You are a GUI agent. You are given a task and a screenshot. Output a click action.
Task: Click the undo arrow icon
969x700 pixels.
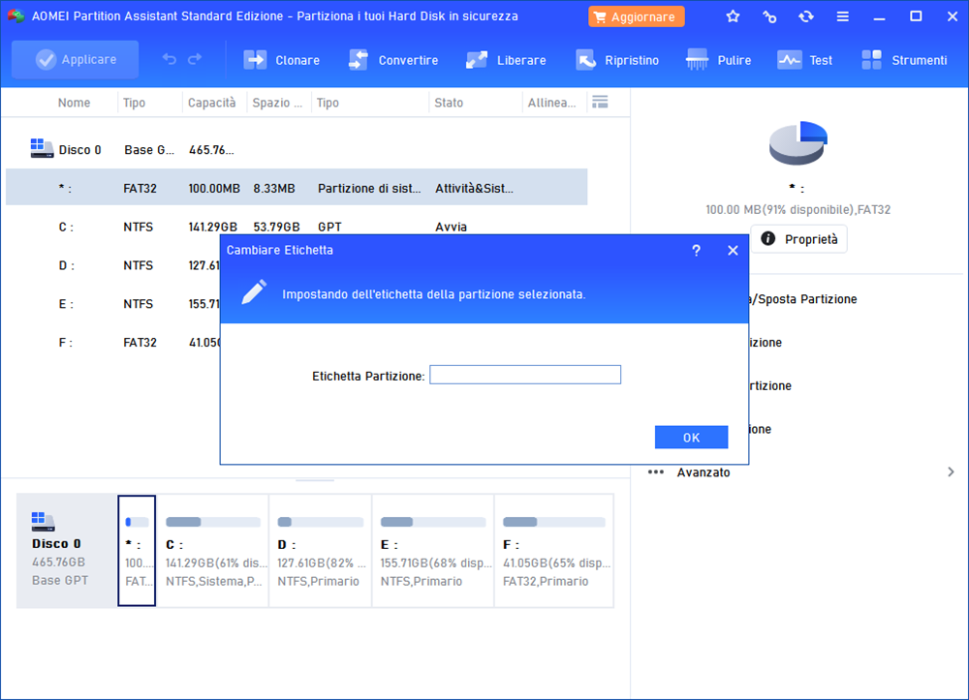click(x=170, y=59)
